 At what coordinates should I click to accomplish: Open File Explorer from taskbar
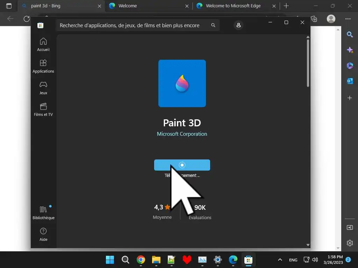156,260
